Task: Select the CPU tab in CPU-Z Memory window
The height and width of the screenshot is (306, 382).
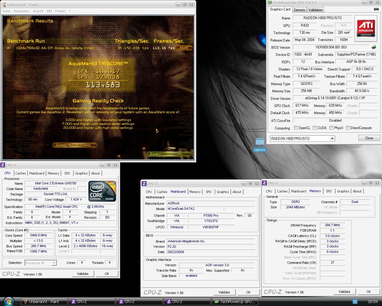Action: (269, 191)
